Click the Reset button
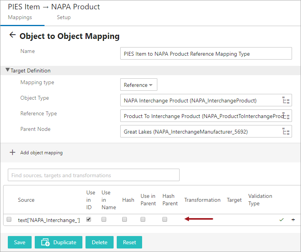 click(129, 242)
